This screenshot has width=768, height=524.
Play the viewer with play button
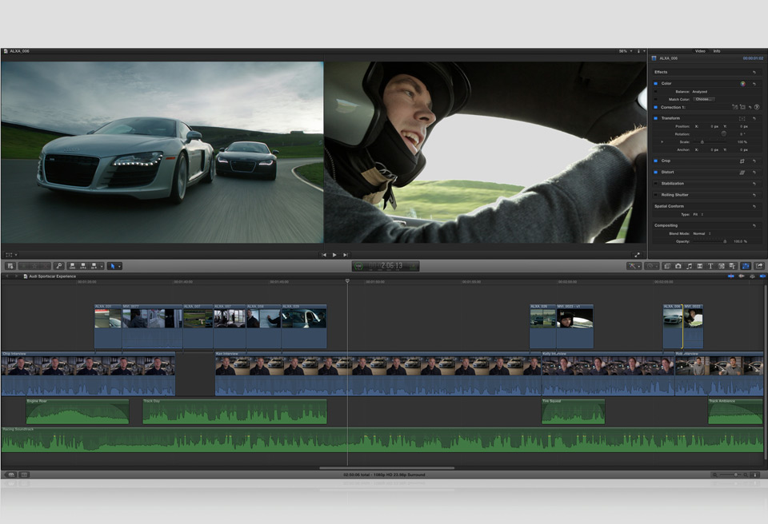(334, 255)
